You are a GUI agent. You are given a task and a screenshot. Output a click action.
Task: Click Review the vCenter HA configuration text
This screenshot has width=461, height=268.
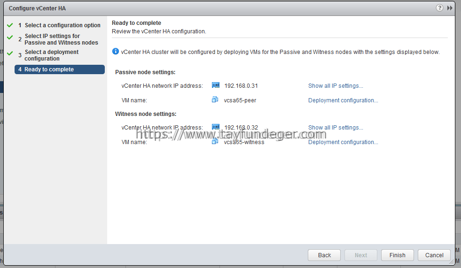[x=159, y=31]
